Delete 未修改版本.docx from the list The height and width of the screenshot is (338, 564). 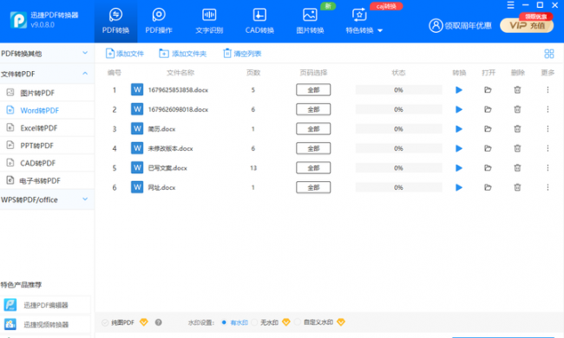click(x=517, y=148)
